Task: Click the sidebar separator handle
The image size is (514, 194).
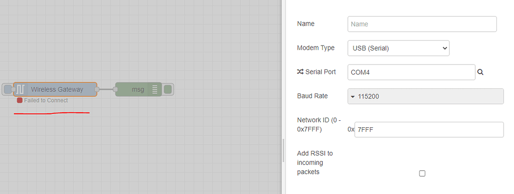Action: point(284,150)
